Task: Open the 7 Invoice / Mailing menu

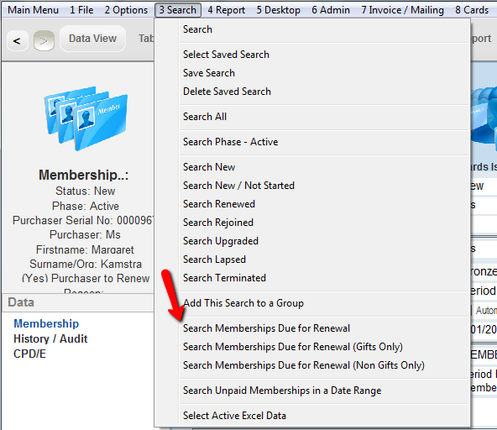Action: click(402, 10)
